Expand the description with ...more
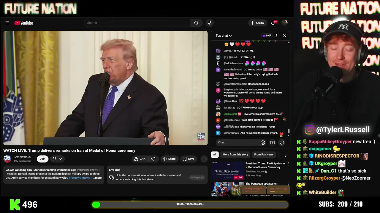Image resolution: width=380 pixels, height=213 pixels. (x=97, y=178)
